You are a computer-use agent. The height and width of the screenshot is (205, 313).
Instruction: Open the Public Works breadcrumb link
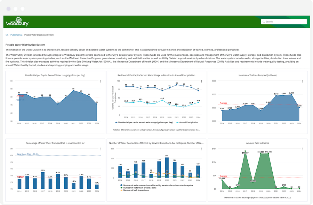click(x=16, y=35)
